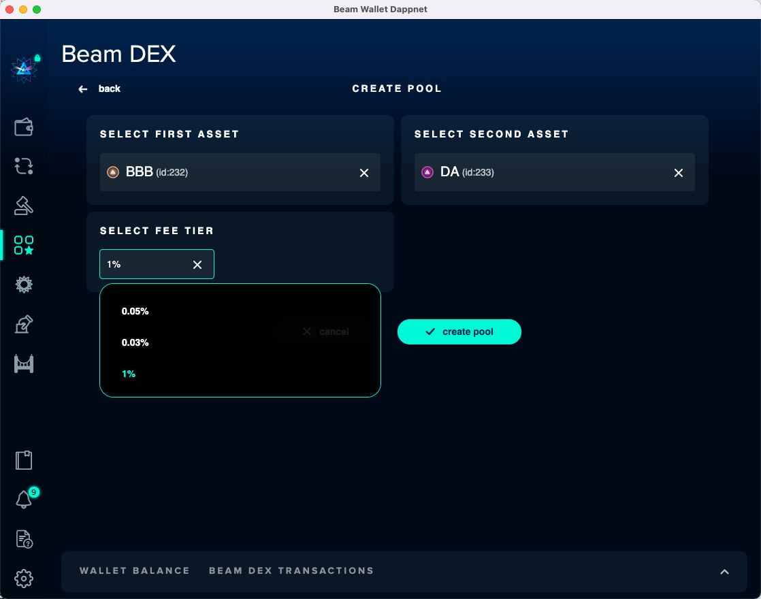Viewport: 761px width, 599px height.
Task: Click the Select First Asset label
Action: point(169,134)
